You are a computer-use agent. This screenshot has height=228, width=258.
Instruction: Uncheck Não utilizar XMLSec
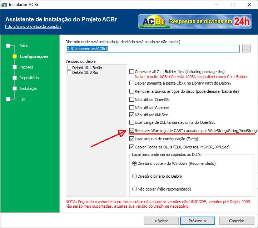point(132,115)
